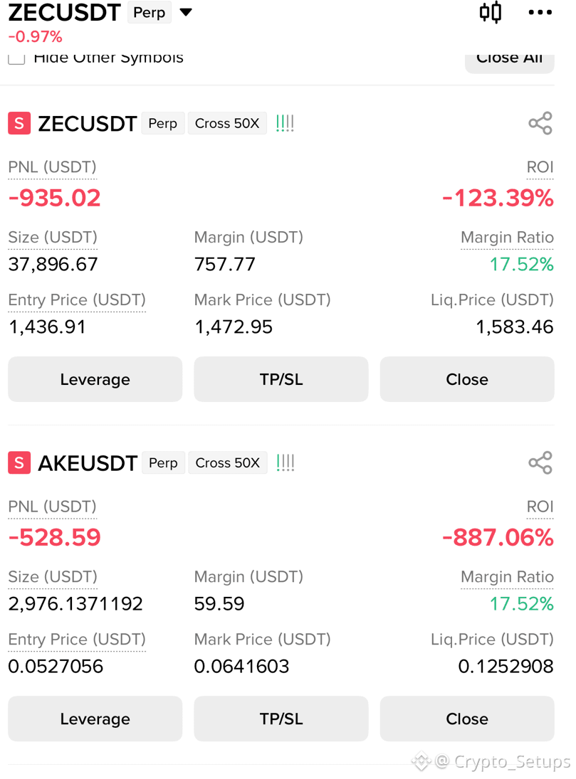Open the three-dot more options menu
Viewport: 576px width, 779px height.
tap(540, 12)
